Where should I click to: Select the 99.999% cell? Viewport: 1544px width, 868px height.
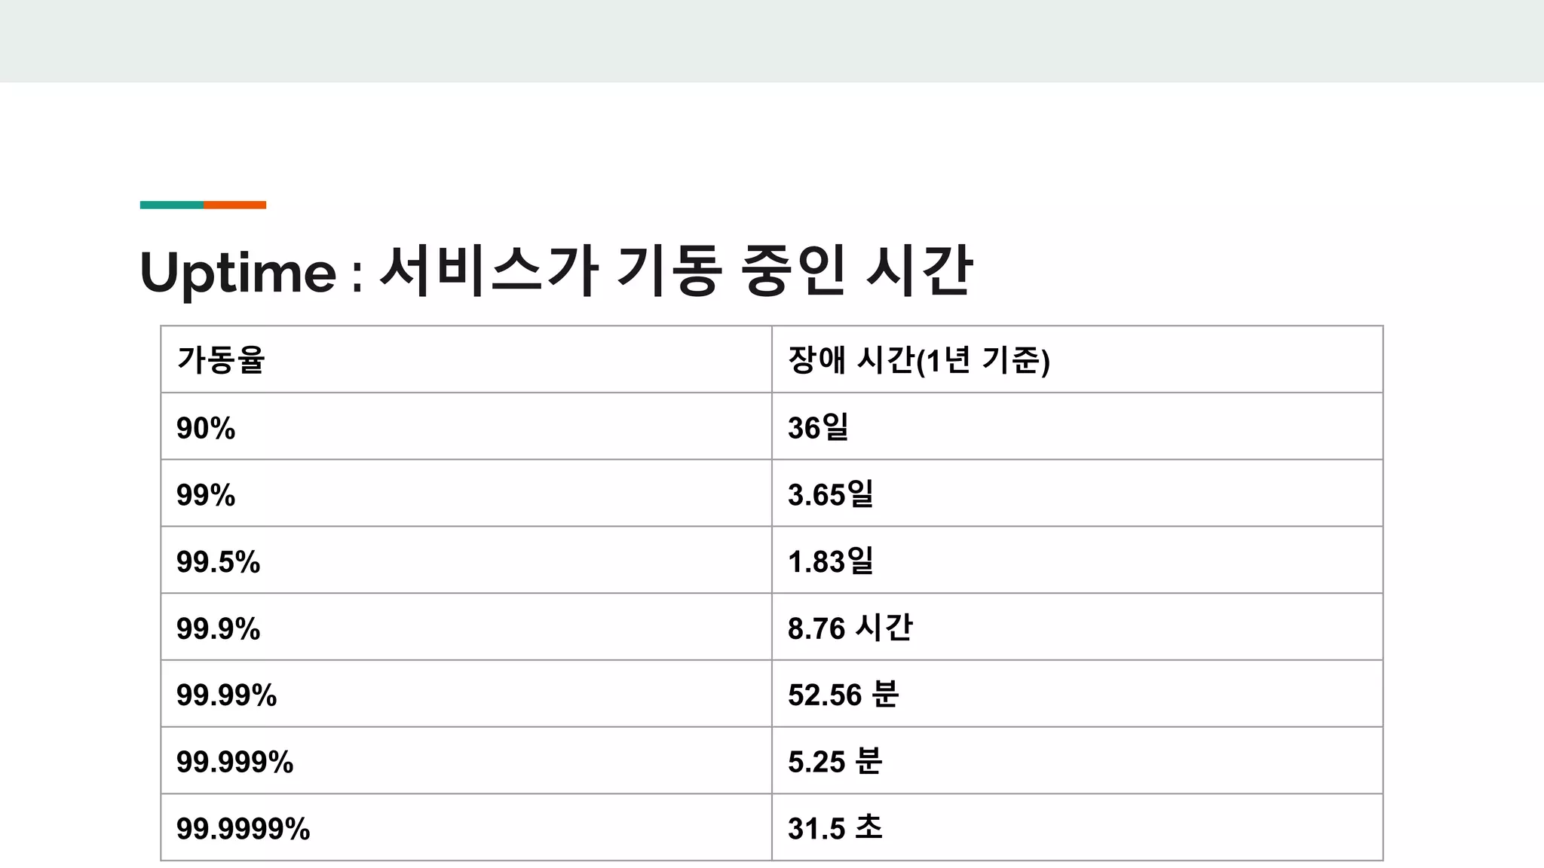[x=466, y=760]
